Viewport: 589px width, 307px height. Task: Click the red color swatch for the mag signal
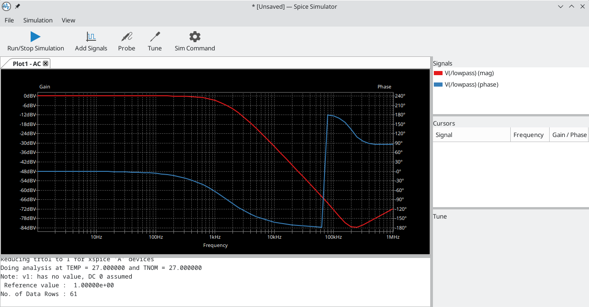click(438, 73)
